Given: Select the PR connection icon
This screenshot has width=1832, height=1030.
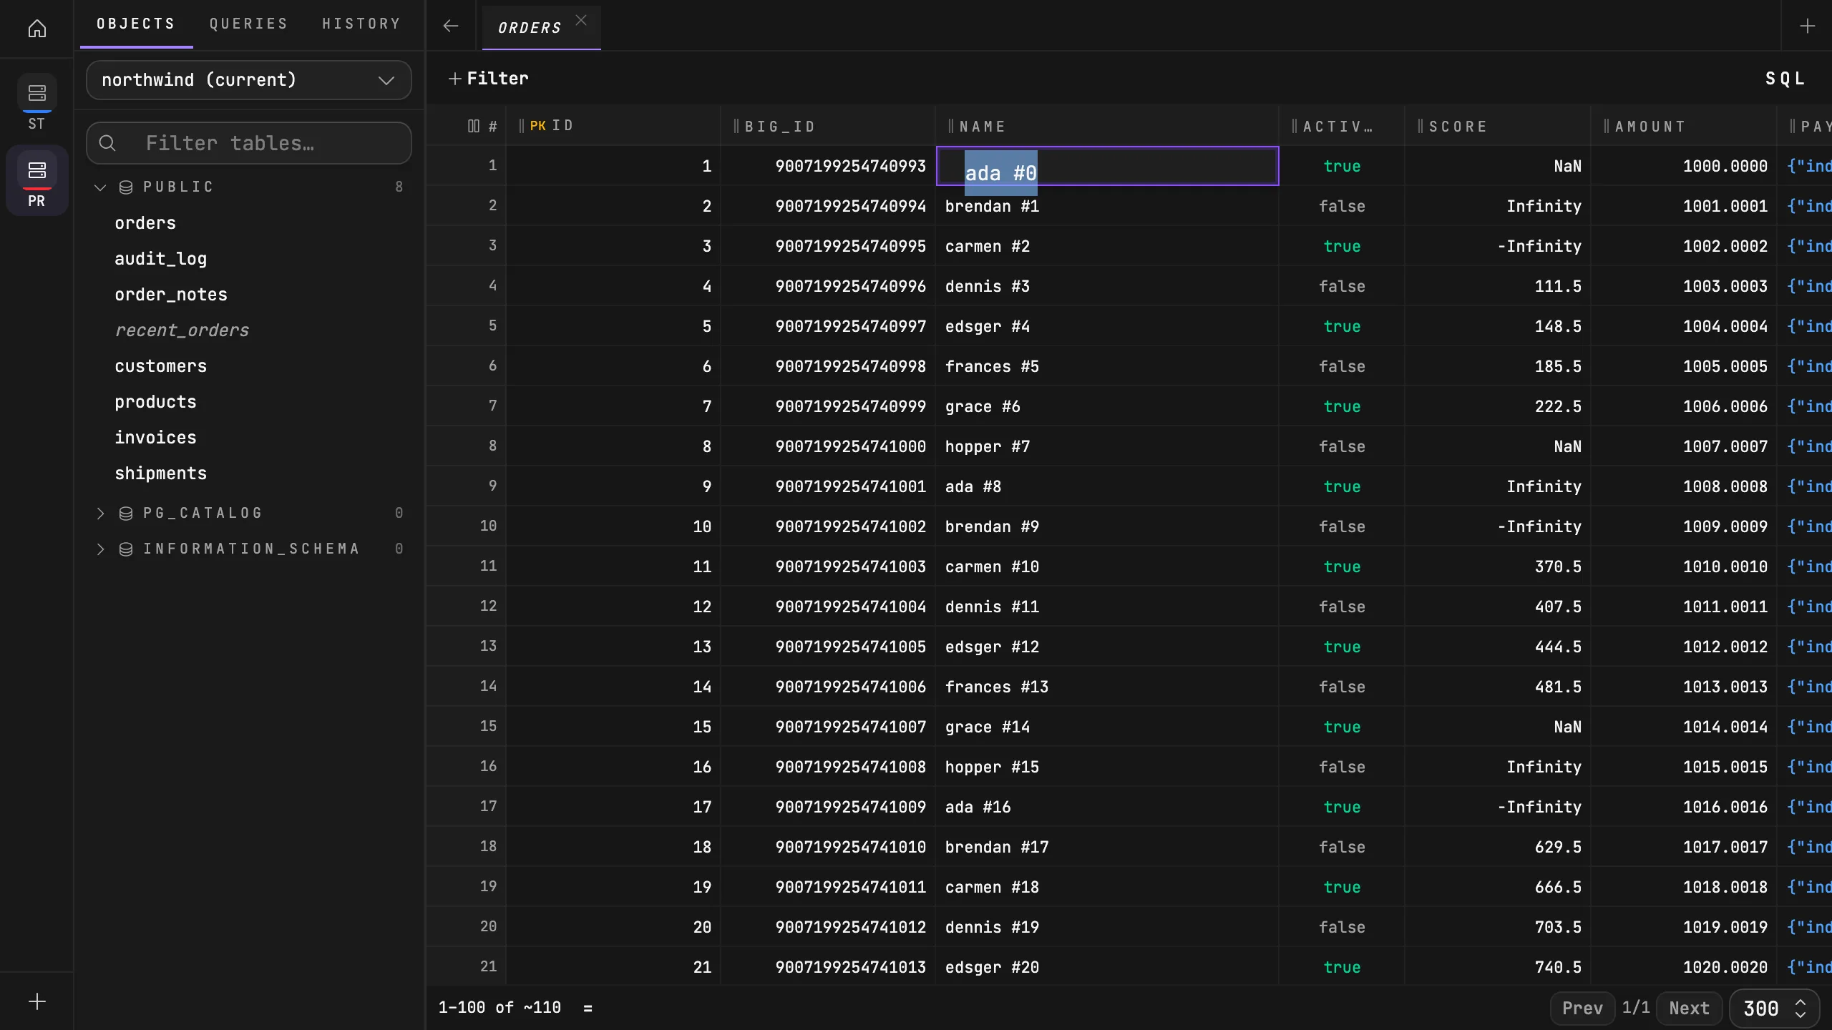Looking at the screenshot, I should tap(37, 180).
